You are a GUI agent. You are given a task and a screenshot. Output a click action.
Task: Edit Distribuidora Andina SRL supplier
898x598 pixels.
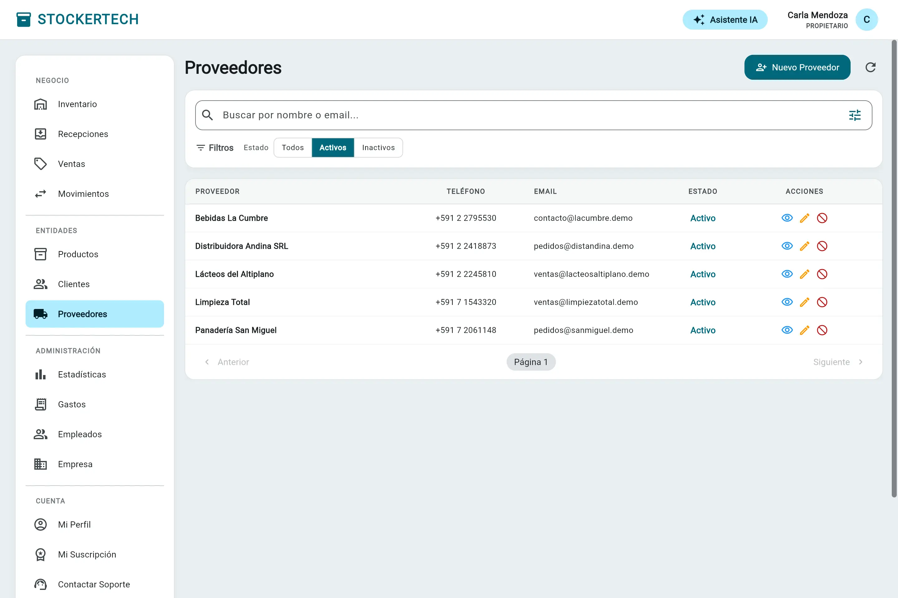pyautogui.click(x=804, y=246)
